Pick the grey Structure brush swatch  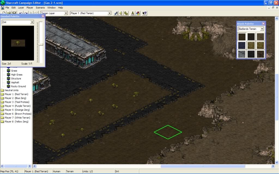pyautogui.click(x=242, y=54)
